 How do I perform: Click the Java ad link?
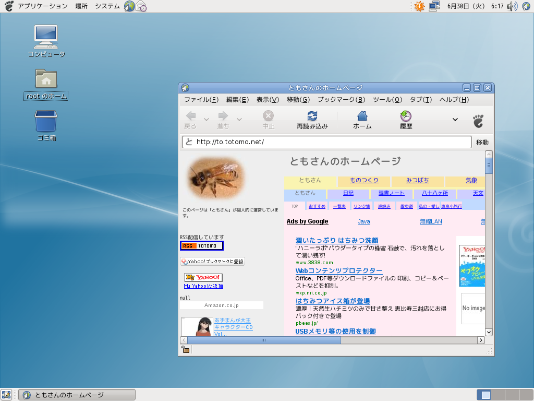pos(364,221)
